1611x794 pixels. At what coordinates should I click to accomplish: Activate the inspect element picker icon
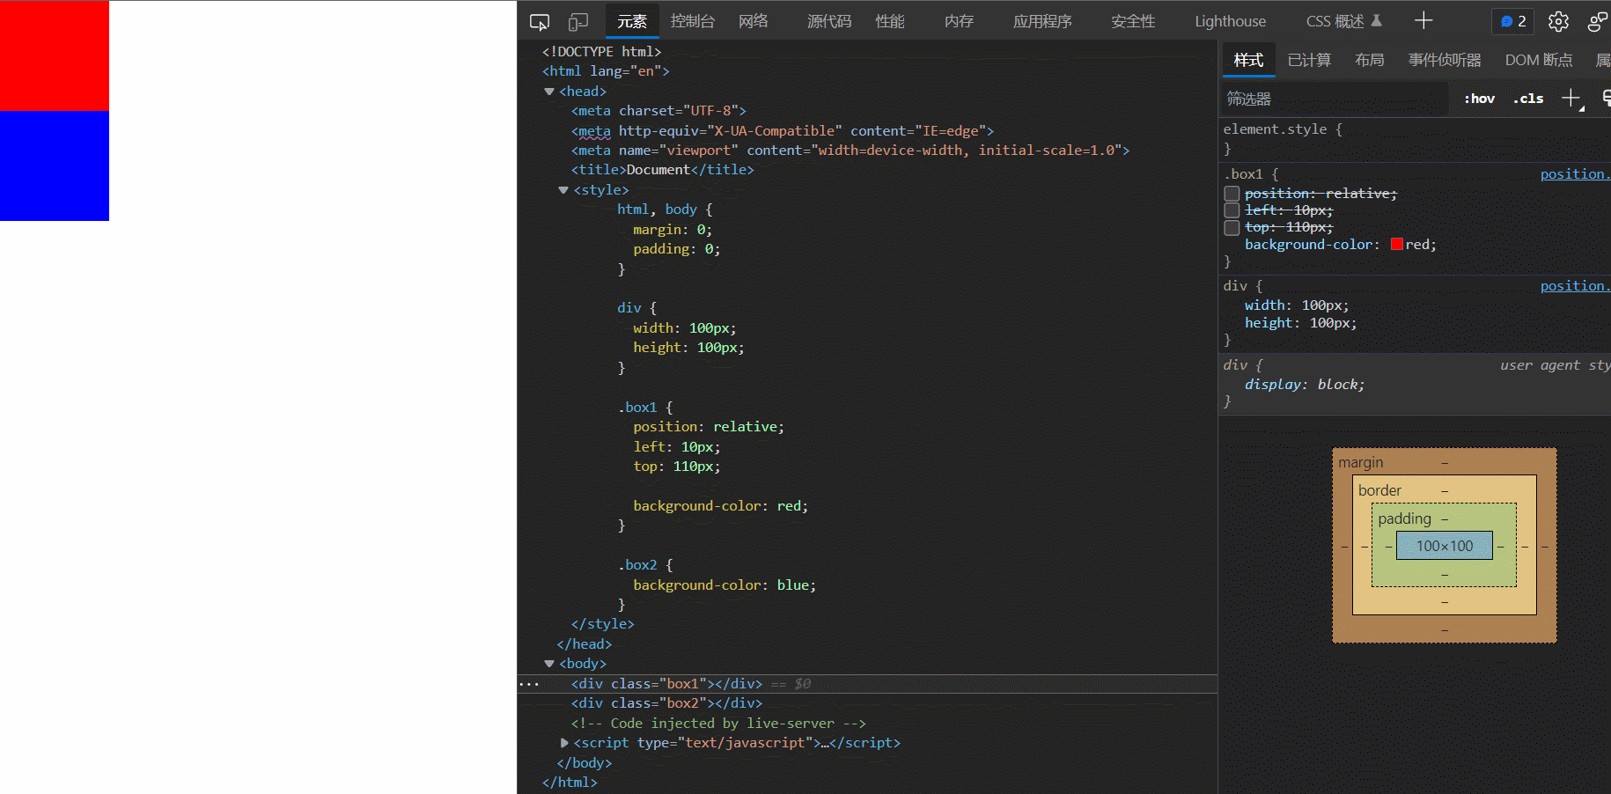pos(540,22)
